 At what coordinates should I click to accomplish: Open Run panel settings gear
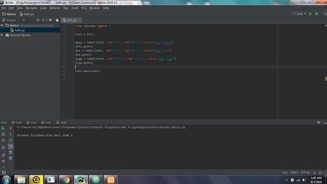point(319,122)
